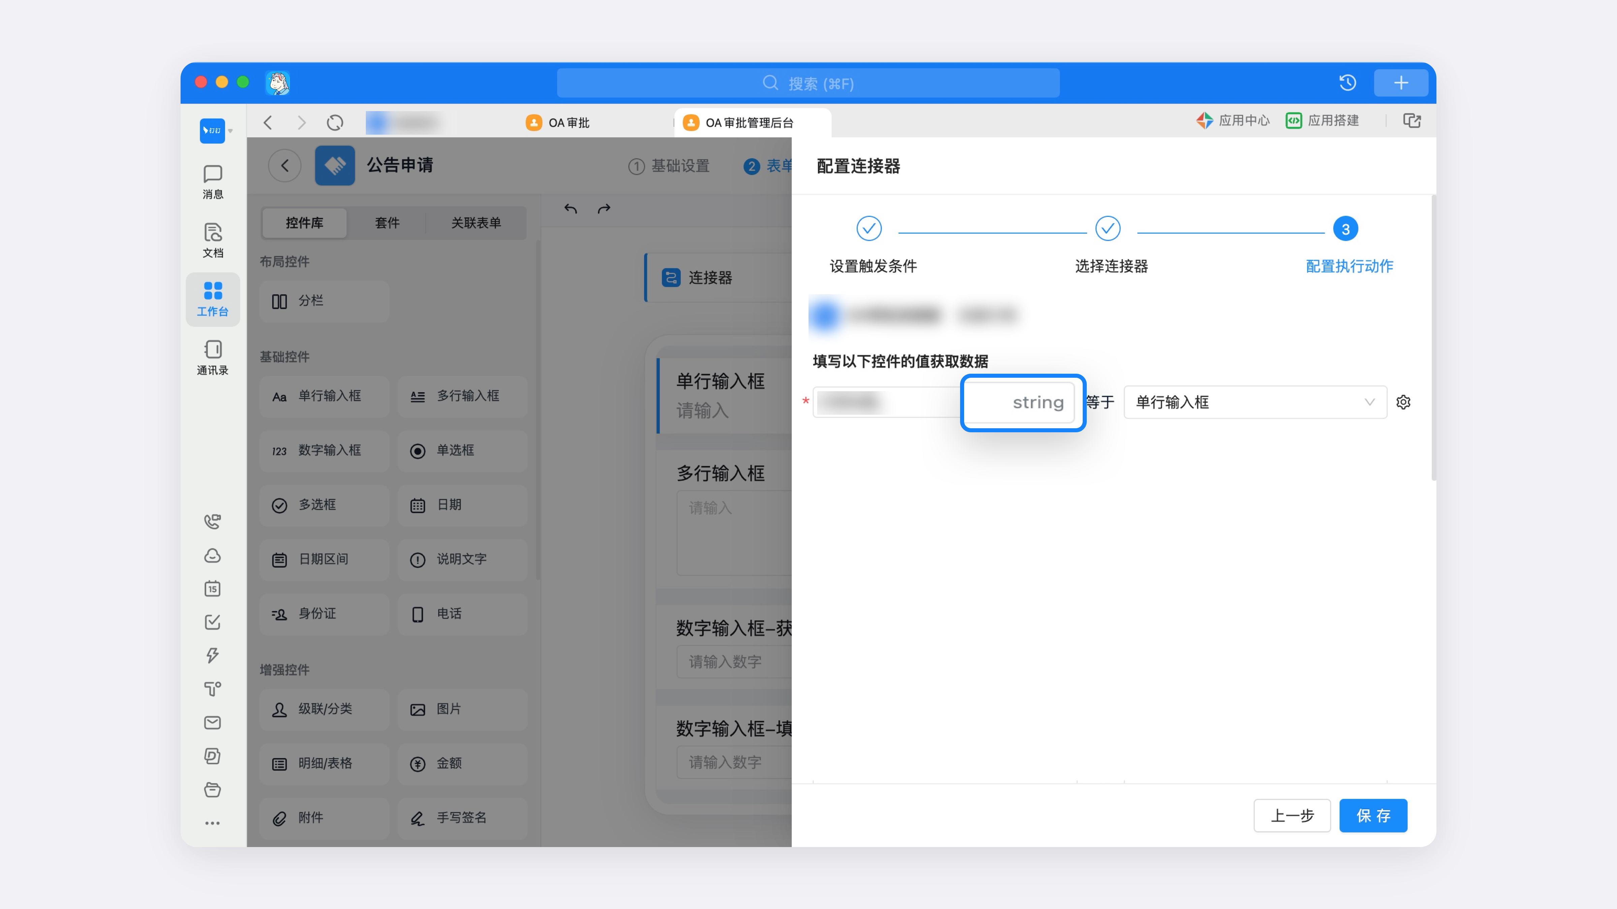The image size is (1617, 909).
Task: Expand the organization switcher arrow in sidebar
Action: (x=230, y=131)
